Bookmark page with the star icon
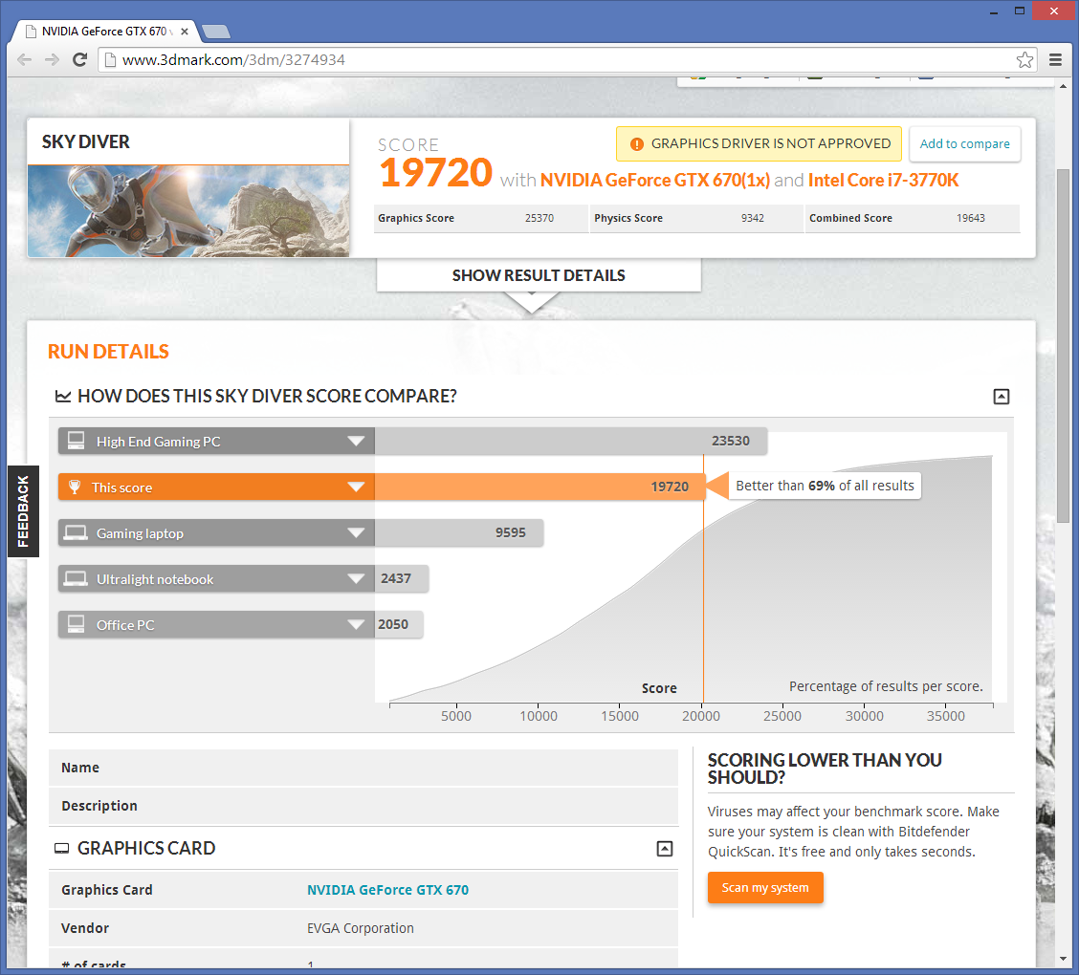 [1024, 60]
